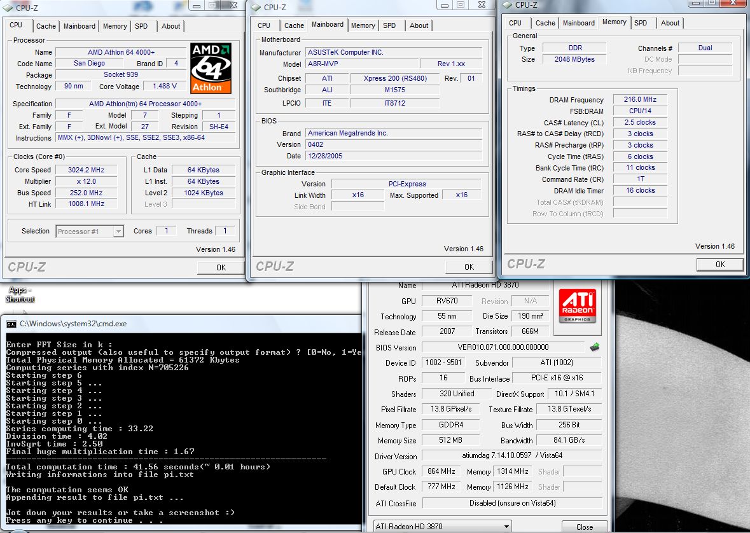Click the Default Clock value 777 MHz

(x=441, y=487)
